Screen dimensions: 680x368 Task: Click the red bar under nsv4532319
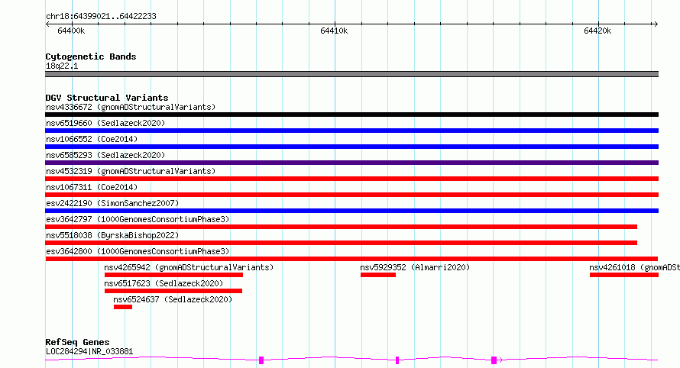[351, 179]
